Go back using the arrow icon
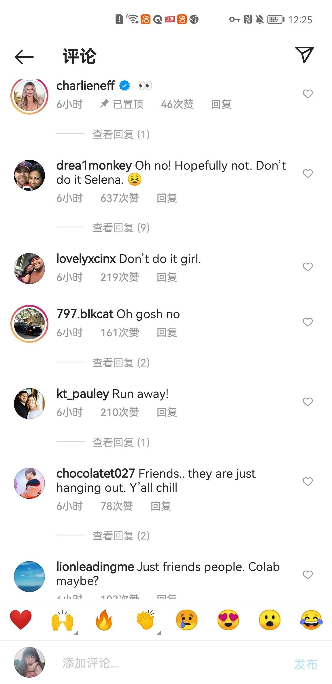 coord(24,57)
